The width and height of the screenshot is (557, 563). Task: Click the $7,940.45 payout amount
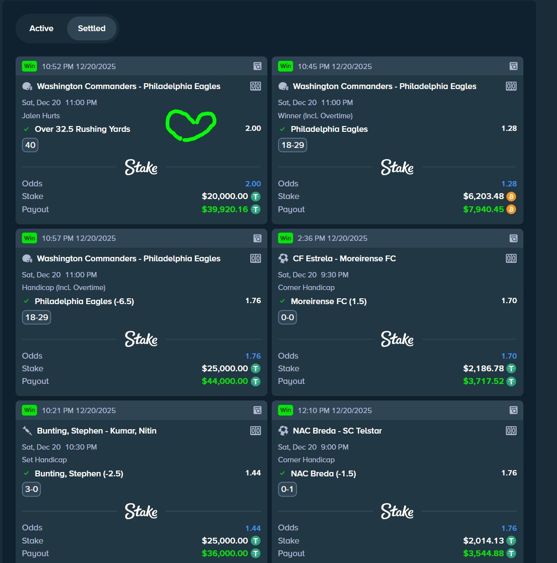[483, 209]
